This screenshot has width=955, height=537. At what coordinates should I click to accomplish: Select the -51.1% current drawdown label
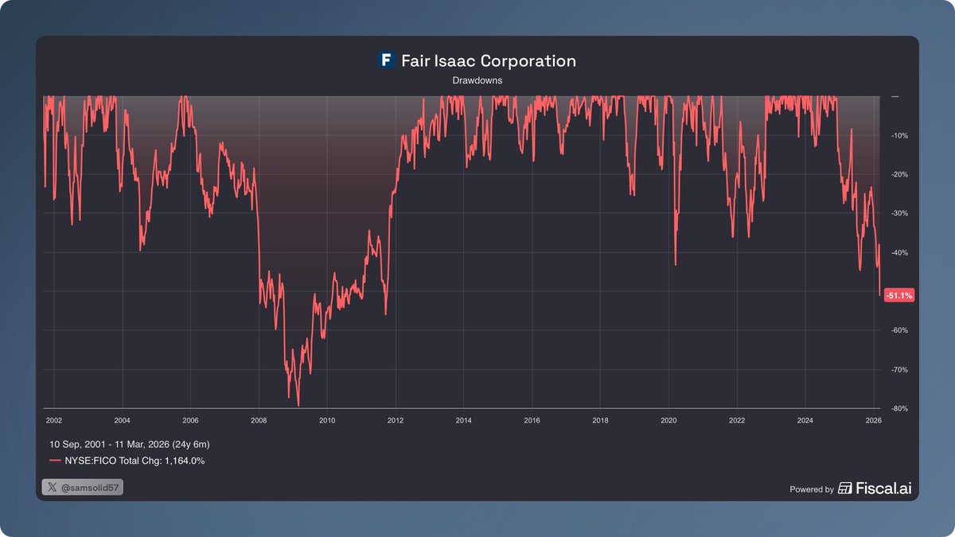click(x=899, y=295)
